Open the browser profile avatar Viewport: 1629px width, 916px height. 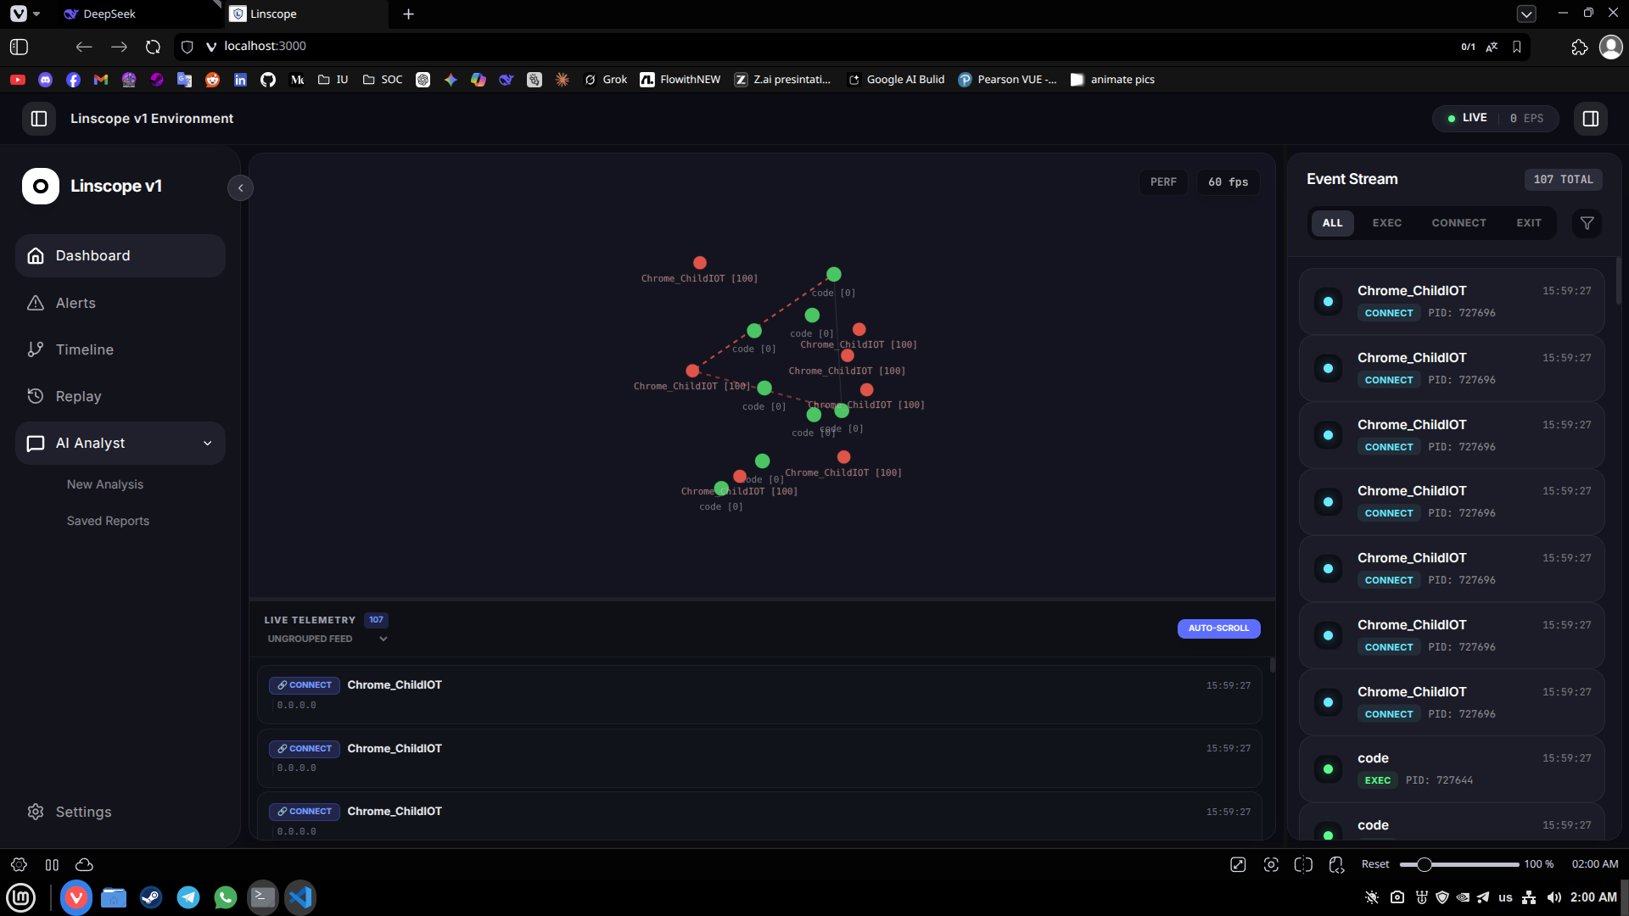[x=1610, y=47]
